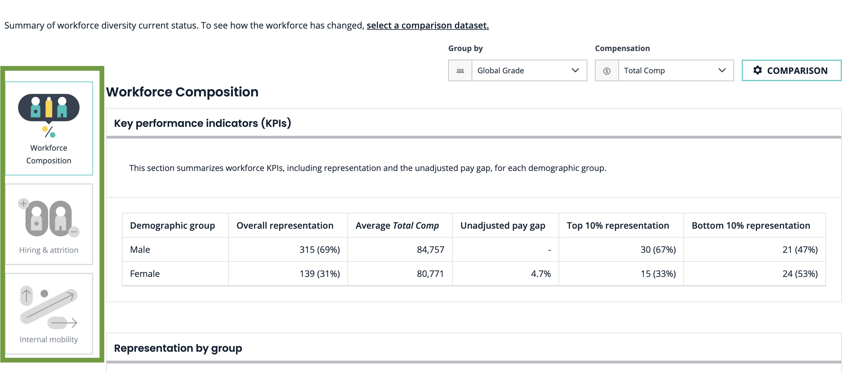This screenshot has height=373, width=859.
Task: Click the Representation by group section header
Action: 178,348
